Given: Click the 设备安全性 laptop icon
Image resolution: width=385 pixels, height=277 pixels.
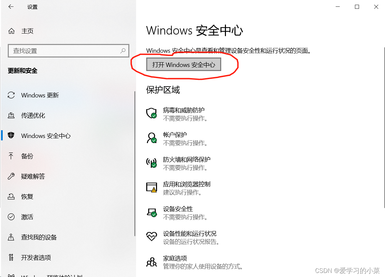Looking at the screenshot, I should click(x=152, y=212).
